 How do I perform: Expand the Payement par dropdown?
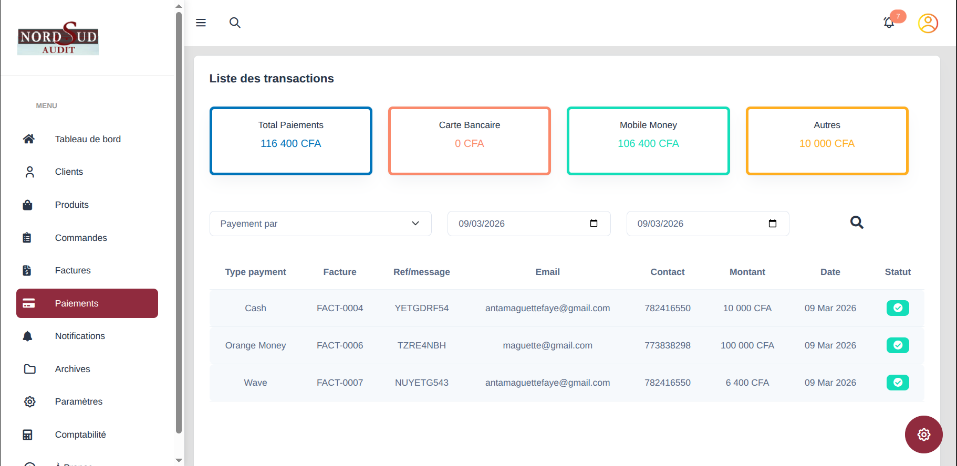320,224
